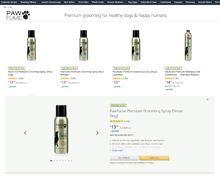Click prime badge under Show Dog spray

click(x=12, y=86)
